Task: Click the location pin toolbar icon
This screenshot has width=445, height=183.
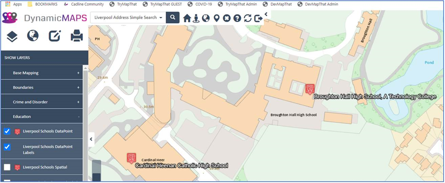Action: (217, 18)
